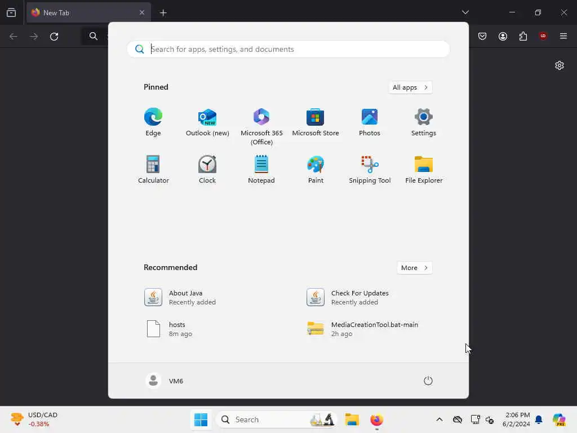Close the New Tab browser tab
Screen dimensions: 577x433
point(142,12)
